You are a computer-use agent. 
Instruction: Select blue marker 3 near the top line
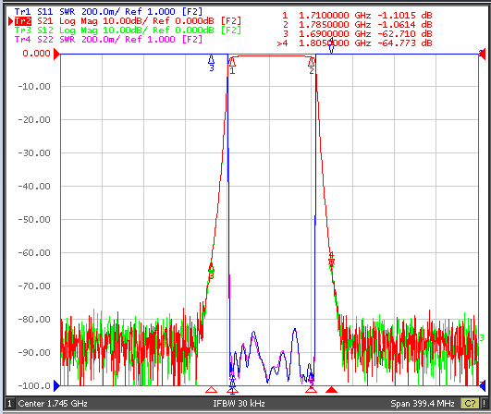(212, 63)
